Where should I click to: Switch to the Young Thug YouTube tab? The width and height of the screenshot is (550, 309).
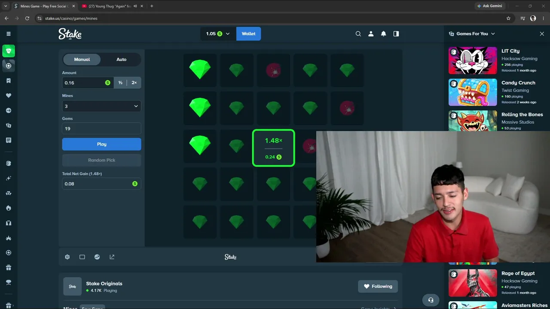[x=113, y=6]
